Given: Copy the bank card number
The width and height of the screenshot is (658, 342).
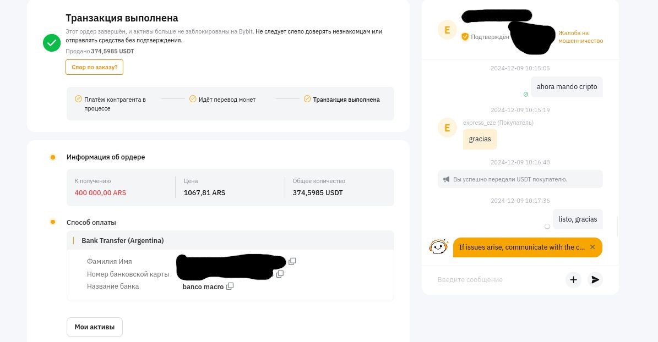Looking at the screenshot, I should point(280,274).
